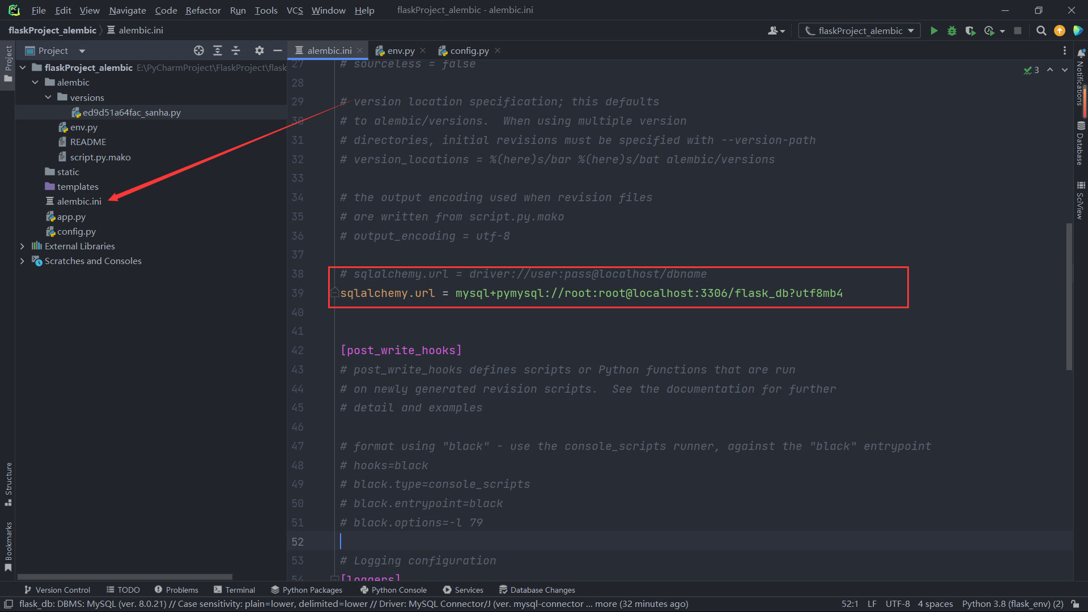Click Select Opened File target icon
Image resolution: width=1088 pixels, height=612 pixels.
coord(199,50)
